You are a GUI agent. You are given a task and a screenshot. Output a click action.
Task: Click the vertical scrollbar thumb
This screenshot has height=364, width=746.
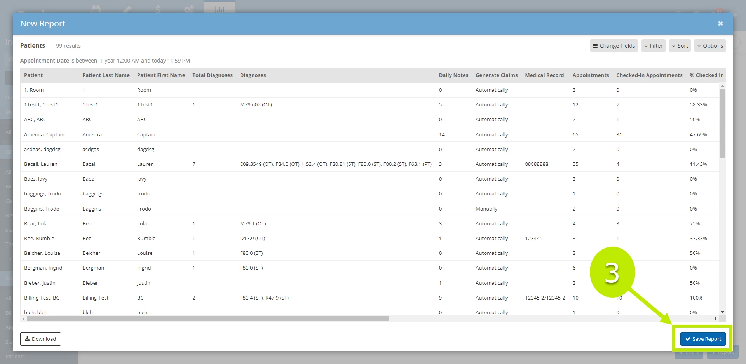point(722,124)
